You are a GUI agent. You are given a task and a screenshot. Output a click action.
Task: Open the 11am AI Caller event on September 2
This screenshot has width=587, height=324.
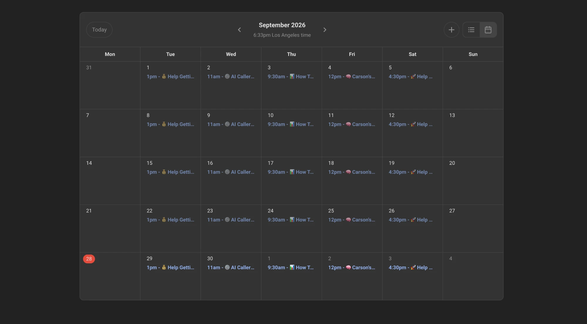(x=231, y=76)
